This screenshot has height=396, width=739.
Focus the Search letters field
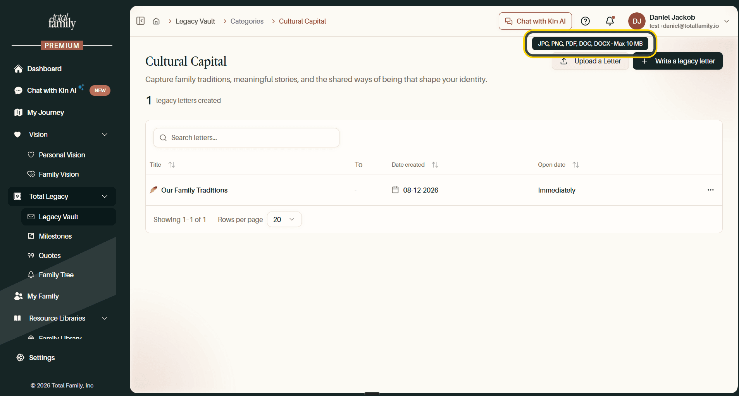click(246, 138)
